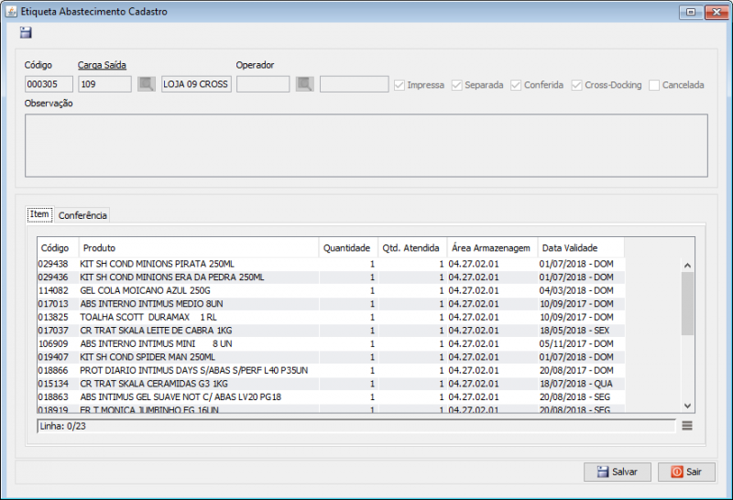Screen dimensions: 733x500
Task: Toggle the Impressa checkbox
Action: click(399, 85)
